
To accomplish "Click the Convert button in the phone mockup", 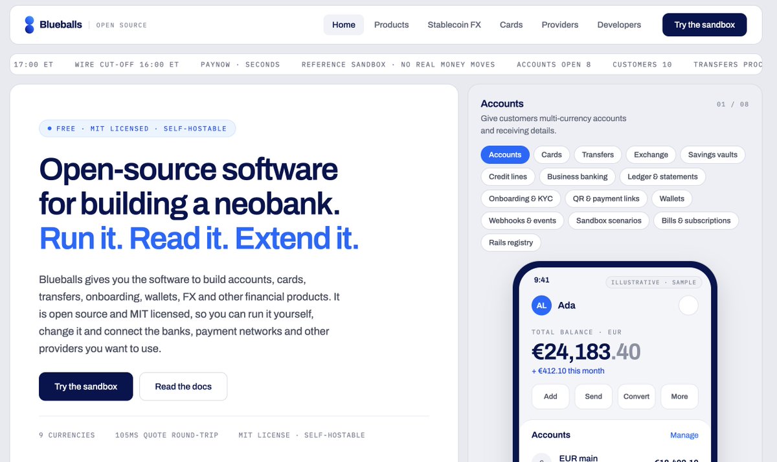I will [636, 397].
